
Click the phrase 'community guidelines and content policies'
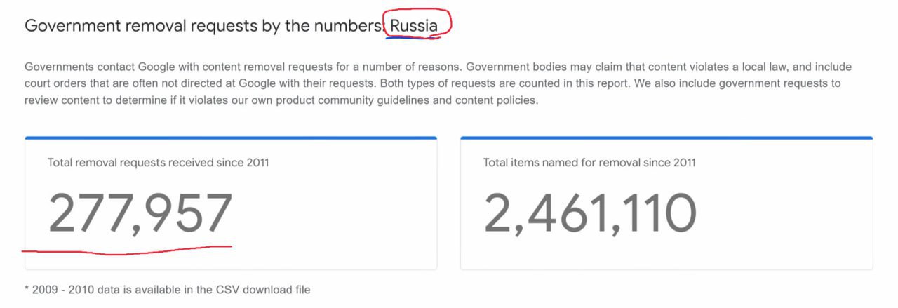425,100
